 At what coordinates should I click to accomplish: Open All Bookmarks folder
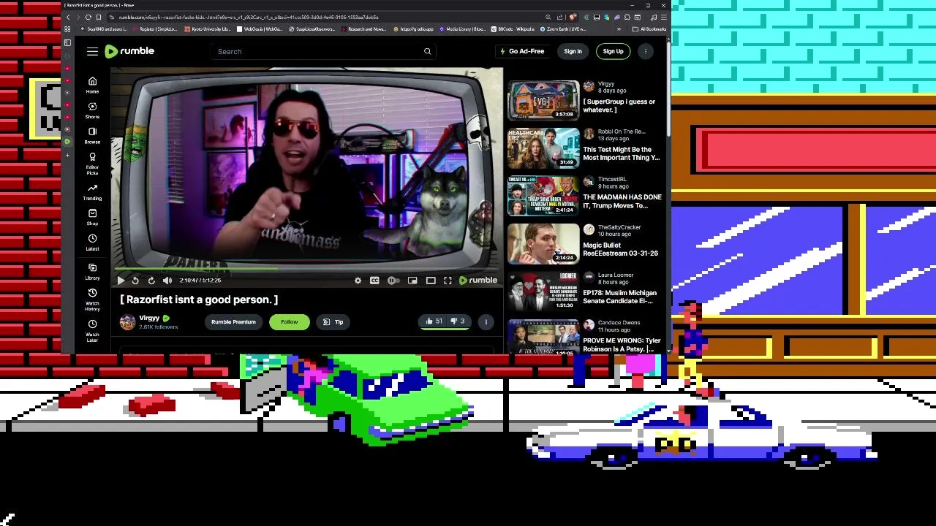click(650, 29)
